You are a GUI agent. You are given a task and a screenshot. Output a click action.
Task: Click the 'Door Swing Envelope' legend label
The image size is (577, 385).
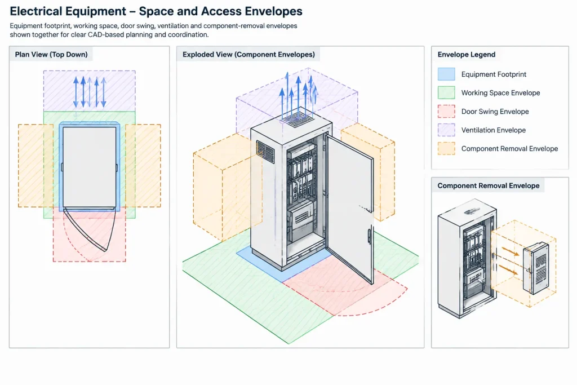[x=495, y=112]
